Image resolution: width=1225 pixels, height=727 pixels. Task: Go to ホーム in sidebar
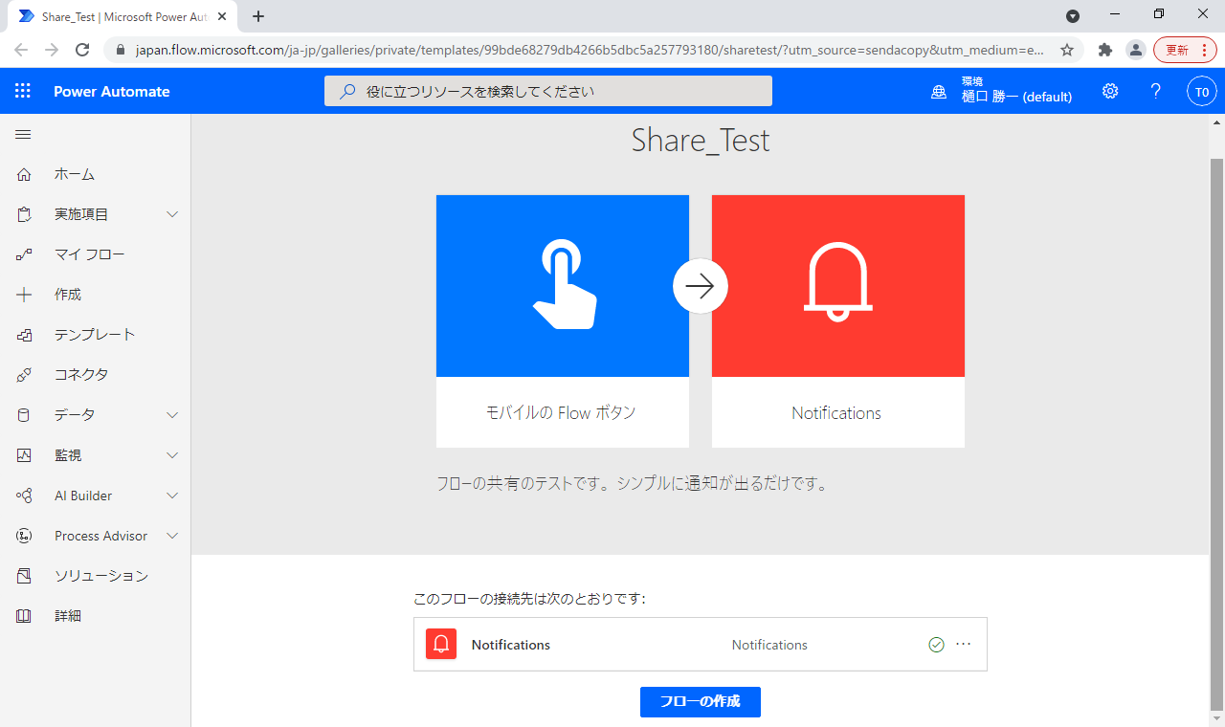coord(75,174)
